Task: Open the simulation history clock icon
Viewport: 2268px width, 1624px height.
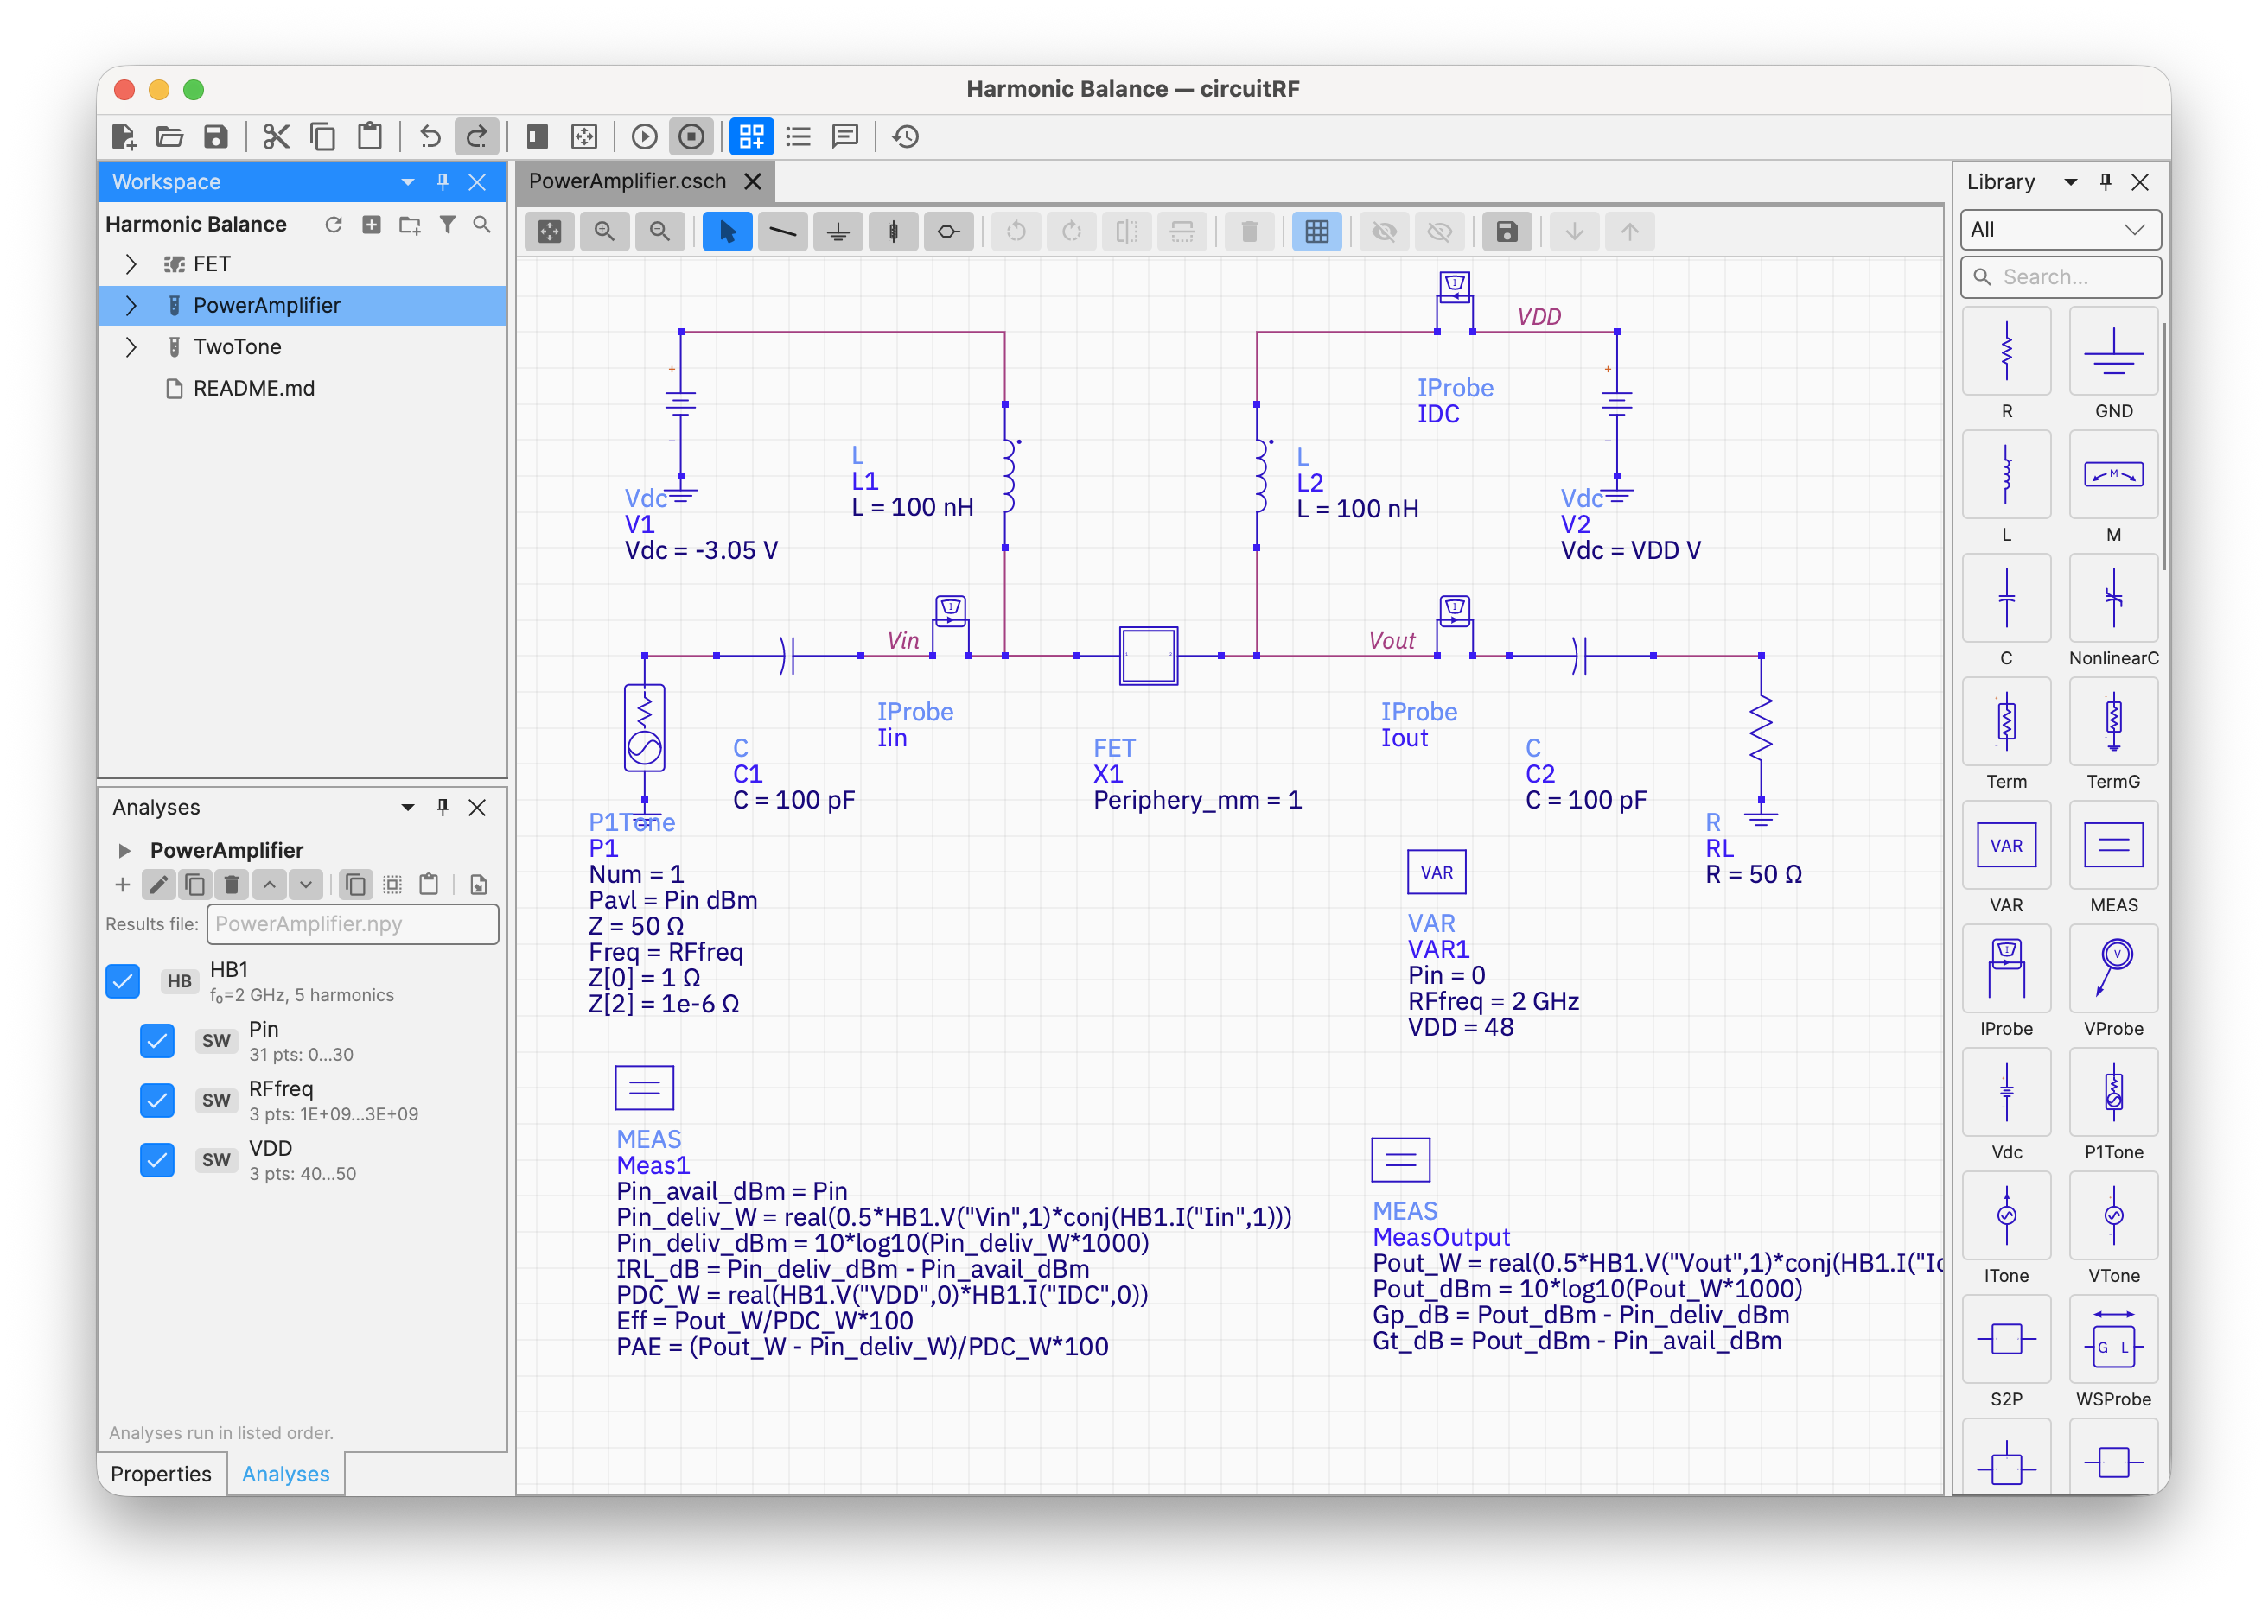Action: click(x=906, y=136)
